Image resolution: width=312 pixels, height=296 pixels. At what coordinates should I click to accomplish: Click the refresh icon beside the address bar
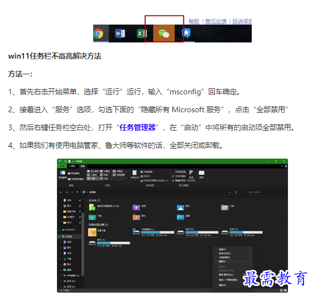click(236, 193)
